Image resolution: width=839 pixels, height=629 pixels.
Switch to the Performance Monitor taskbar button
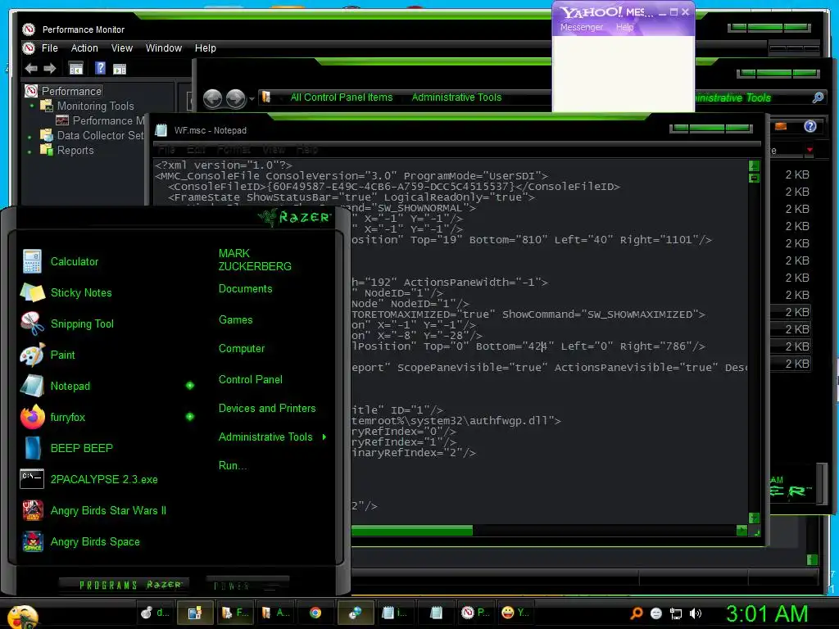tap(475, 613)
